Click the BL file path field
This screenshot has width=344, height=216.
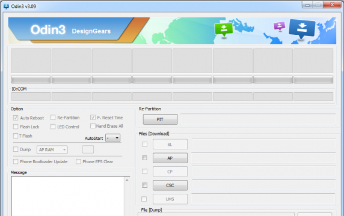coord(264,144)
